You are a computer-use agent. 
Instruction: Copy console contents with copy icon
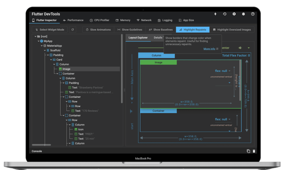tap(248, 151)
